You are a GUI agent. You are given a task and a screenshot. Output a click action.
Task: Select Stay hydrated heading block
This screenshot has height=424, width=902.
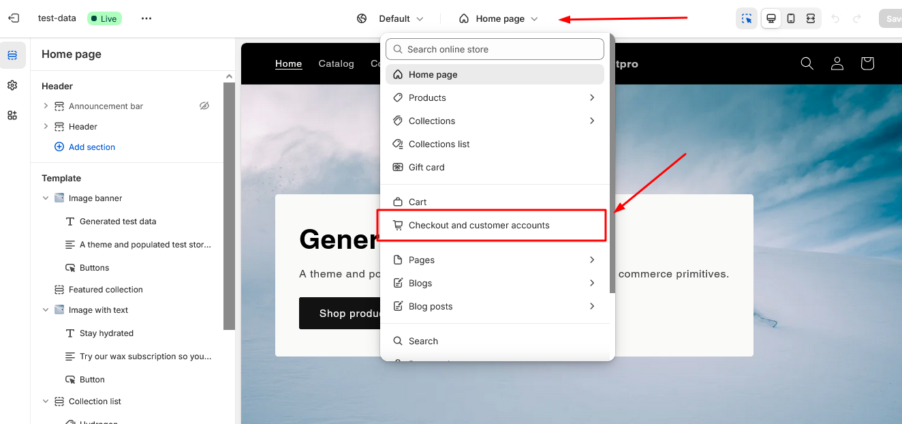(106, 333)
